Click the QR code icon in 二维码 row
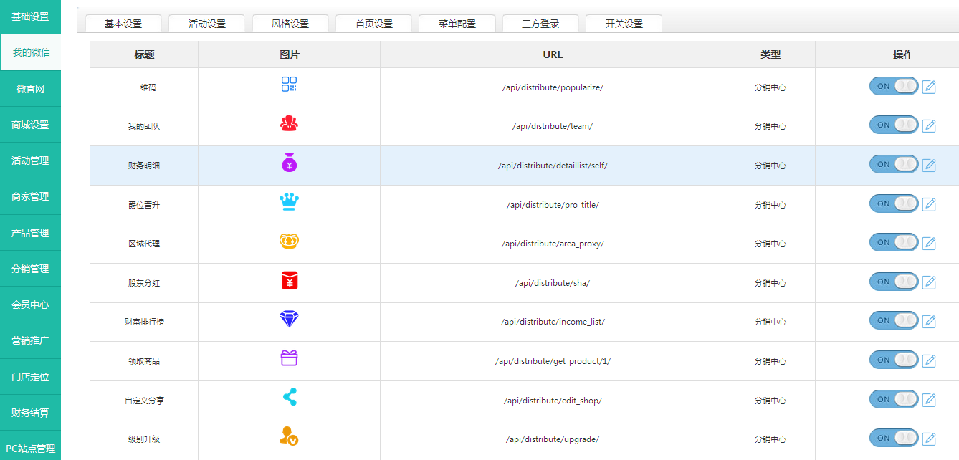Image resolution: width=959 pixels, height=460 pixels. click(289, 85)
